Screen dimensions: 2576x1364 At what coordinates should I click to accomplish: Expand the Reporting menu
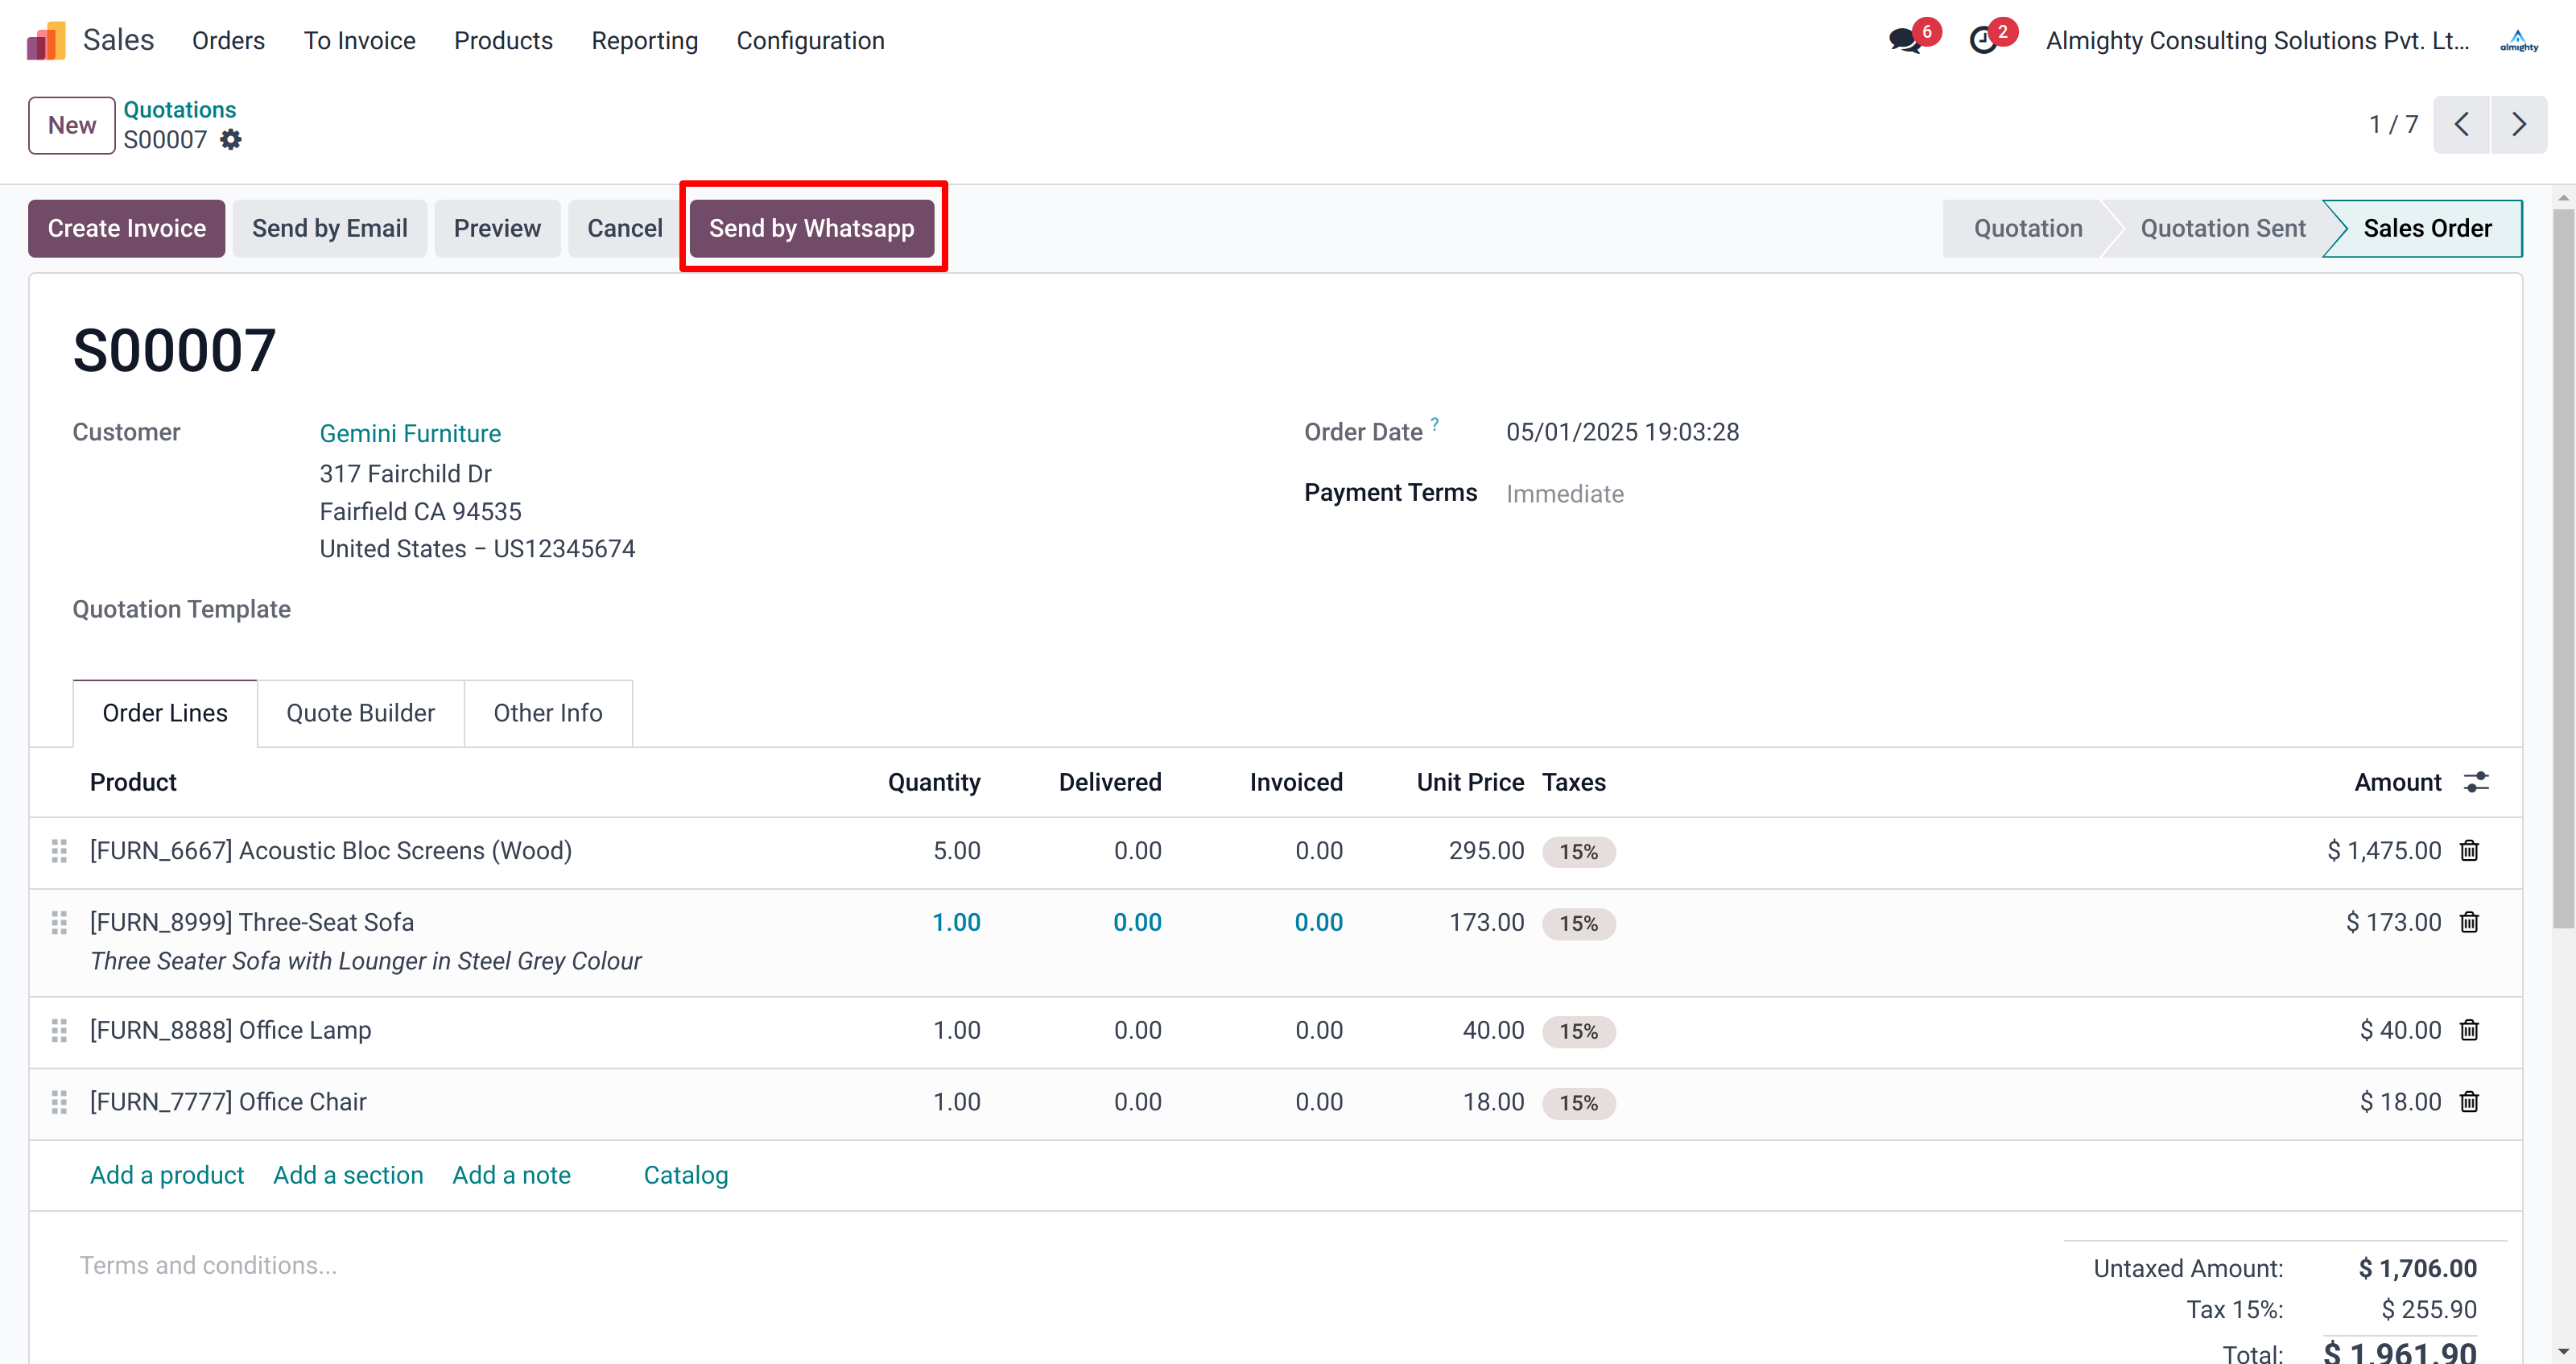click(644, 41)
